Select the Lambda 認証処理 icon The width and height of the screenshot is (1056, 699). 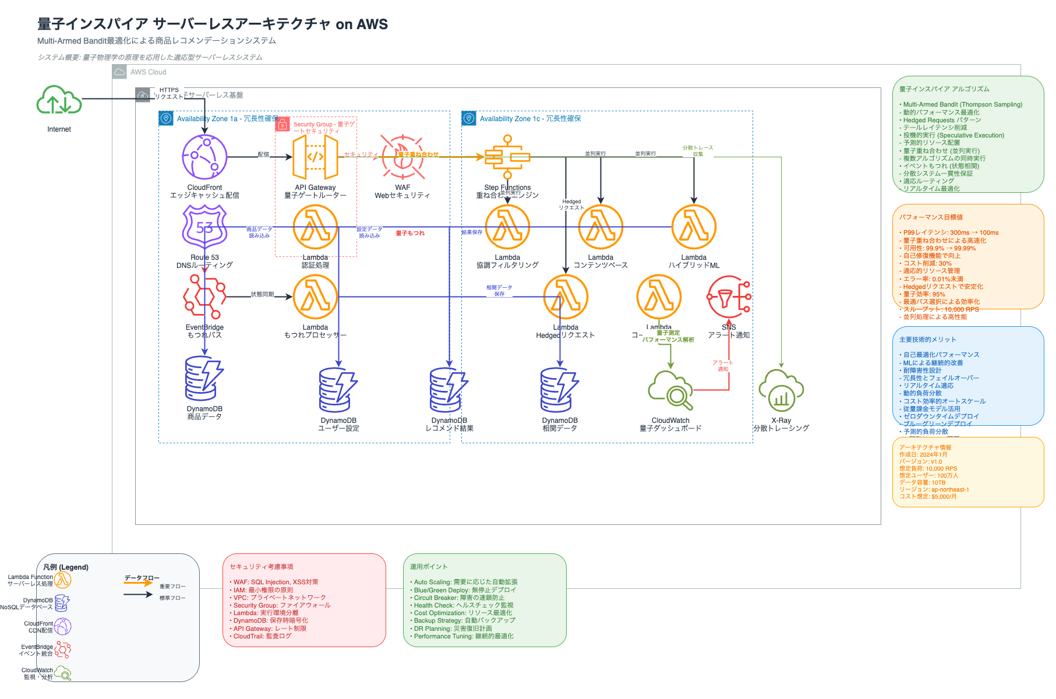(x=315, y=227)
